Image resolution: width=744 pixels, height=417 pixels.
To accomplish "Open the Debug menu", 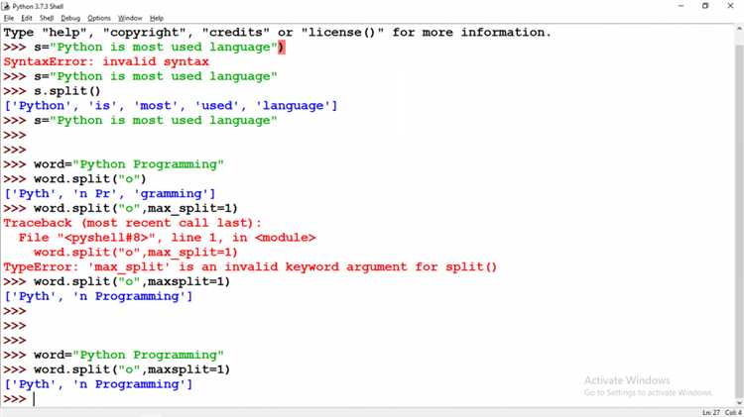I will pos(70,18).
